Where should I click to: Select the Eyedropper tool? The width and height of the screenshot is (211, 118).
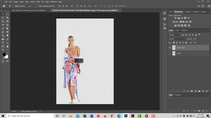point(3,25)
